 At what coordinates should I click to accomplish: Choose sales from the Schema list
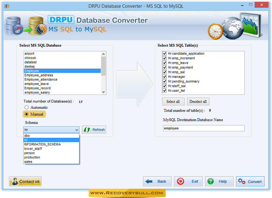click(51, 162)
